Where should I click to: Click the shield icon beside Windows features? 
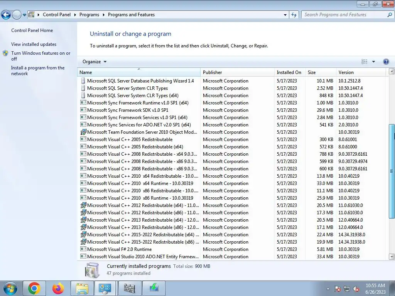pos(5,53)
